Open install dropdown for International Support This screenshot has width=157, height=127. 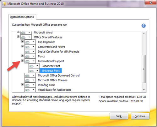(x=30, y=61)
